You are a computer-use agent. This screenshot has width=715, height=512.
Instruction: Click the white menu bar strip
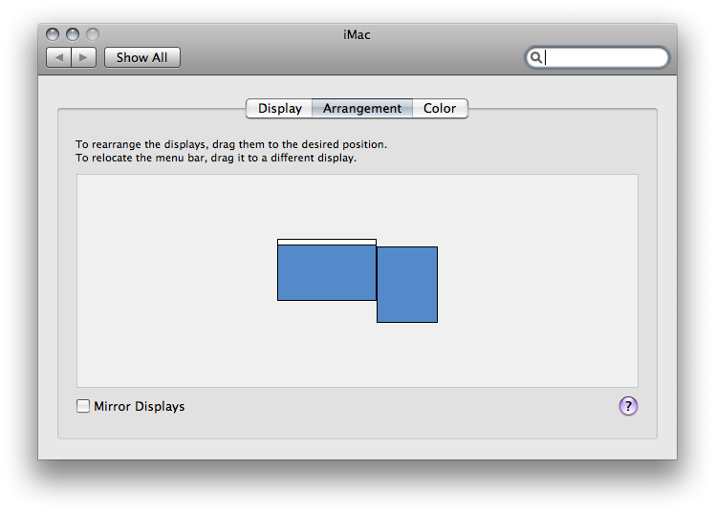[x=327, y=242]
